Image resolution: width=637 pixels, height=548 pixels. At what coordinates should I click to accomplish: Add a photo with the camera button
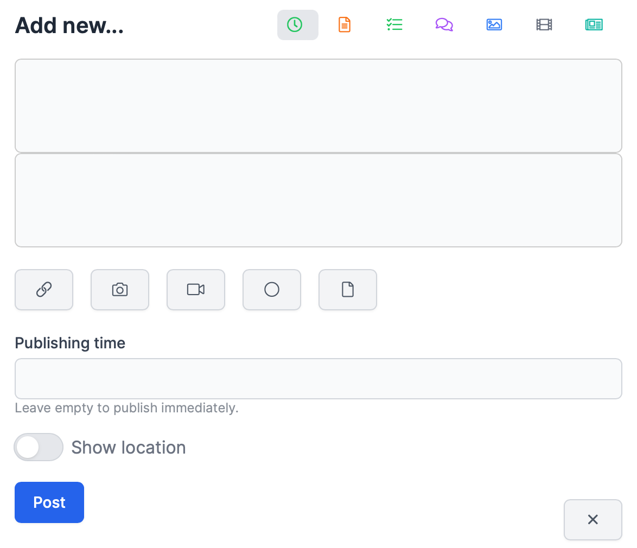(x=120, y=290)
